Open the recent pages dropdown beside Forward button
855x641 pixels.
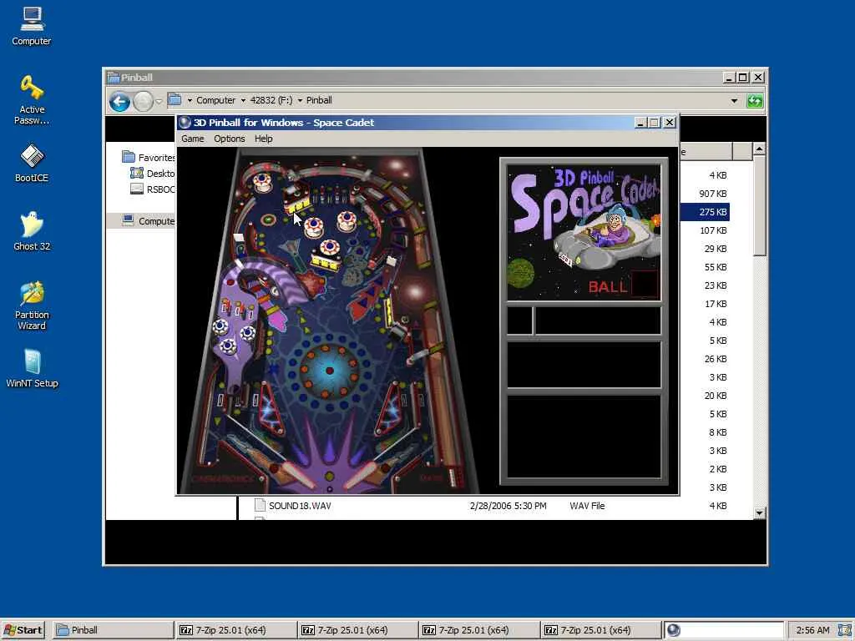pyautogui.click(x=159, y=101)
